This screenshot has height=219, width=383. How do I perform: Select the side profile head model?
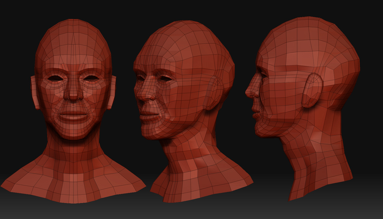303,109
